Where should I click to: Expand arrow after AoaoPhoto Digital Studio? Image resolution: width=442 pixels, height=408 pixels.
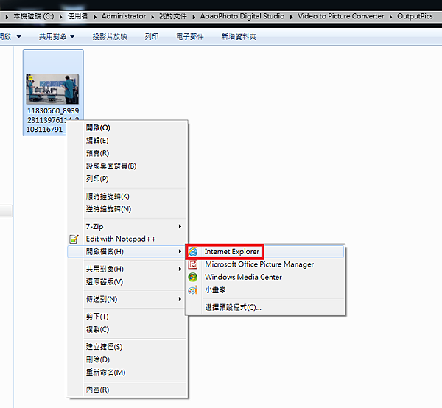coord(291,17)
